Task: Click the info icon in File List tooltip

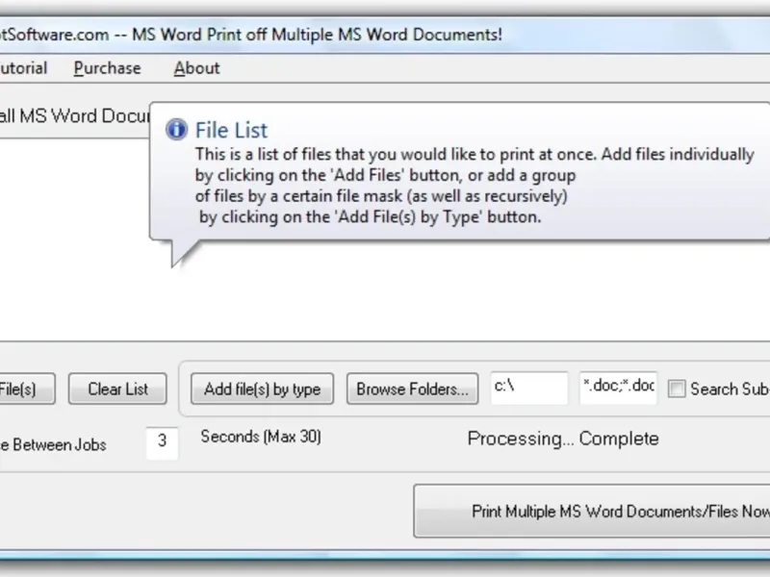Action: [x=176, y=130]
